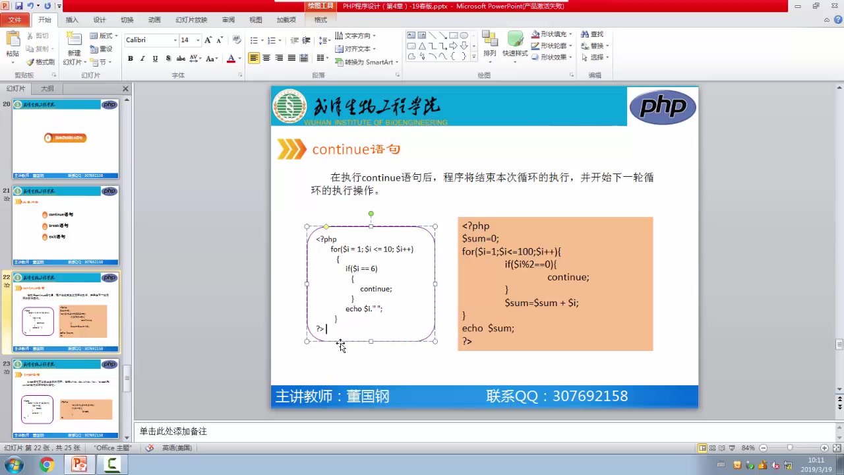Click the New Slide (新建幻灯片) icon
The height and width of the screenshot is (475, 844).
click(74, 40)
